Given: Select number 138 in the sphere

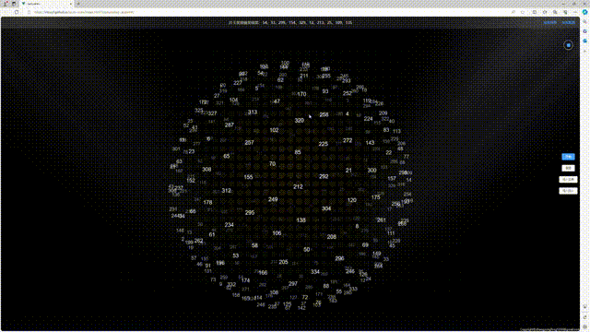Looking at the screenshot, I should [x=301, y=220].
